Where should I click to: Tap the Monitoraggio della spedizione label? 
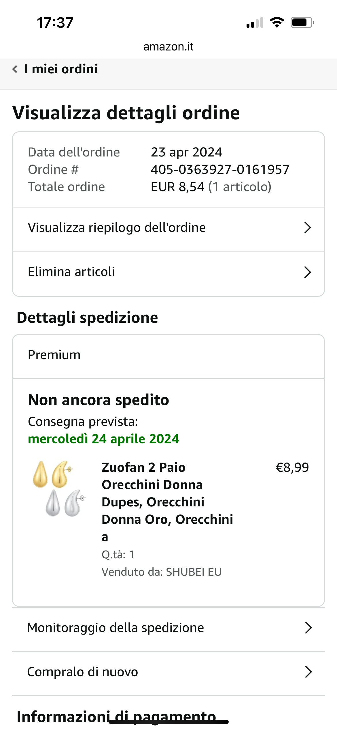click(116, 628)
